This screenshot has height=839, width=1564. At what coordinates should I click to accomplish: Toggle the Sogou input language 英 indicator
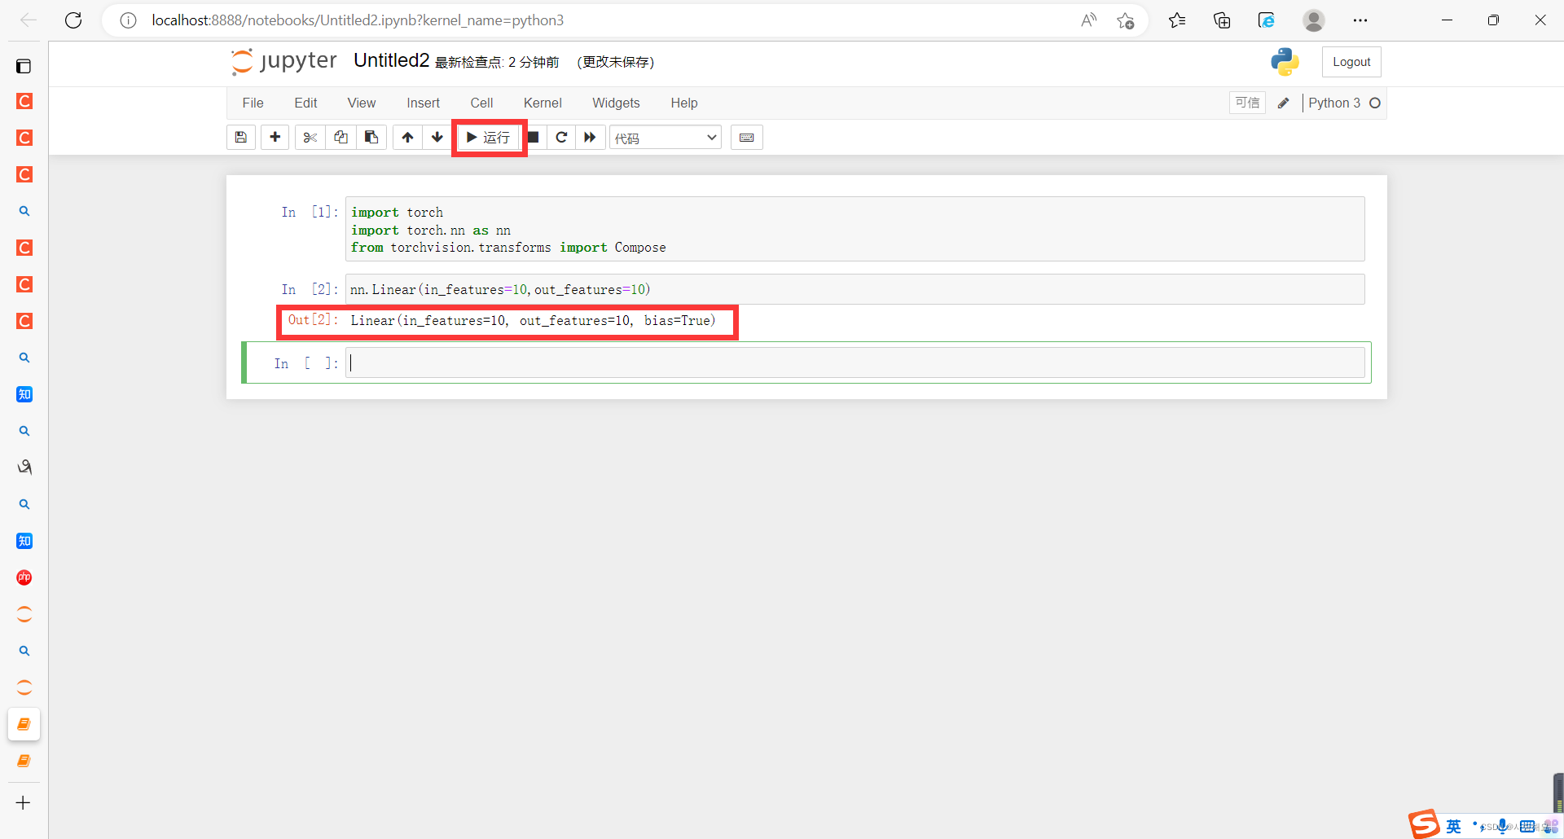point(1453,825)
